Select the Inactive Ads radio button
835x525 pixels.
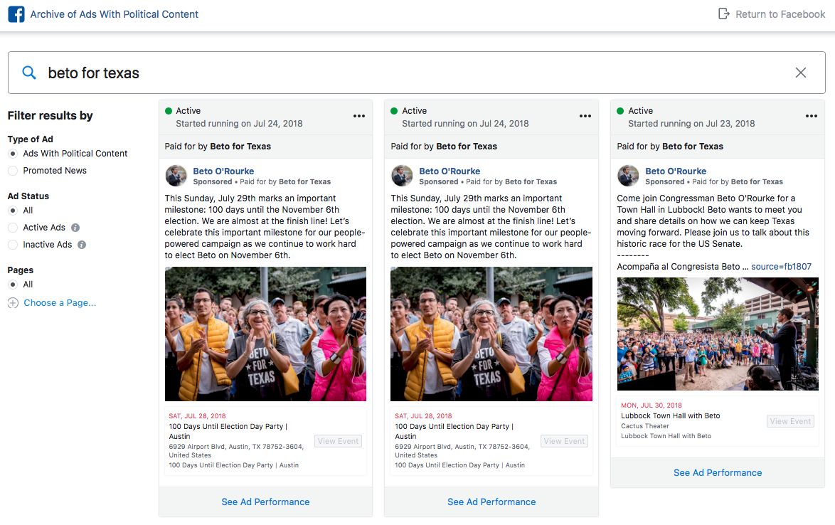pos(14,245)
